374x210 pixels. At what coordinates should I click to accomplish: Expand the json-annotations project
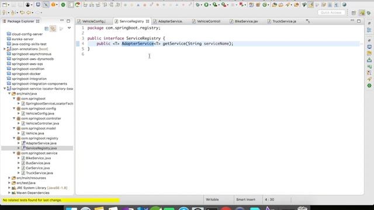5,49
